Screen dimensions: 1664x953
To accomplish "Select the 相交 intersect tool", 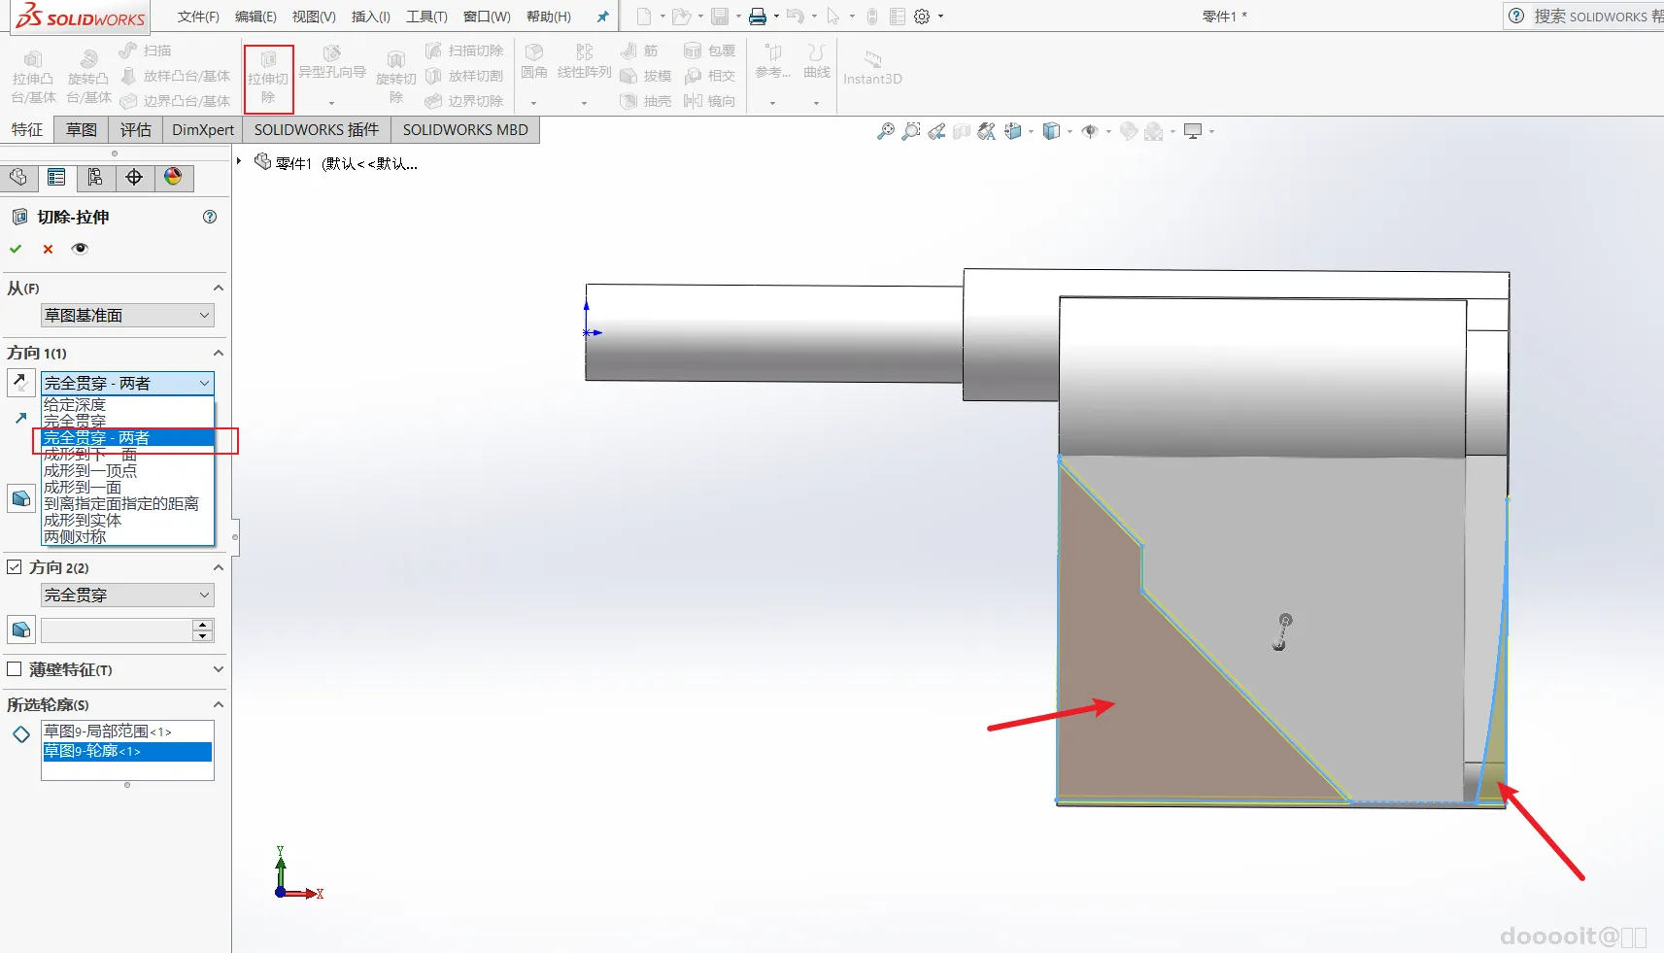I will [x=710, y=76].
